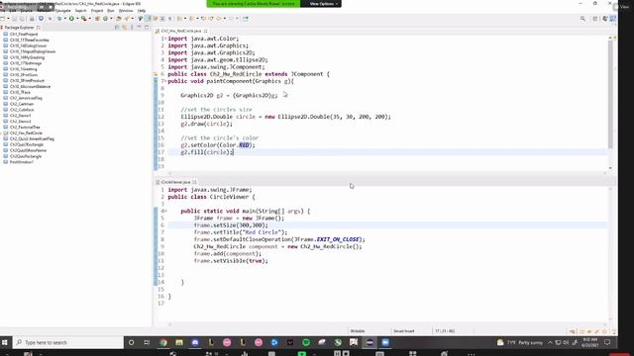Expand the Ch2_Hw_RedCircle project
634x356 pixels.
(x=2, y=133)
